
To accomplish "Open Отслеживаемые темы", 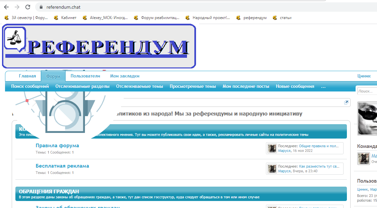I will pyautogui.click(x=139, y=86).
